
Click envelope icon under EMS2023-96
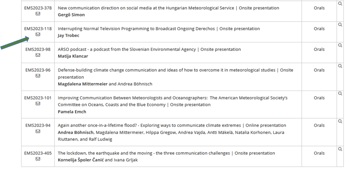[x=38, y=76]
